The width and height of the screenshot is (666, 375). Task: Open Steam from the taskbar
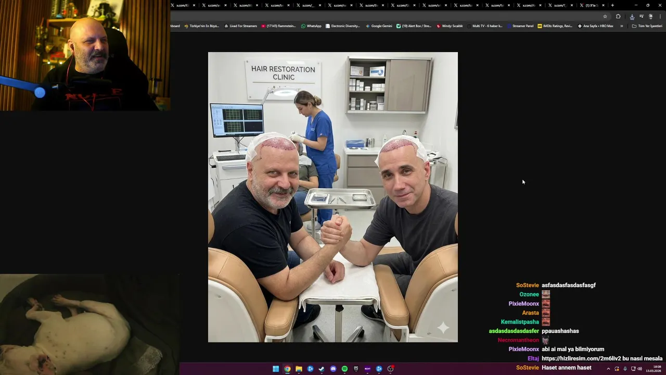(322, 369)
